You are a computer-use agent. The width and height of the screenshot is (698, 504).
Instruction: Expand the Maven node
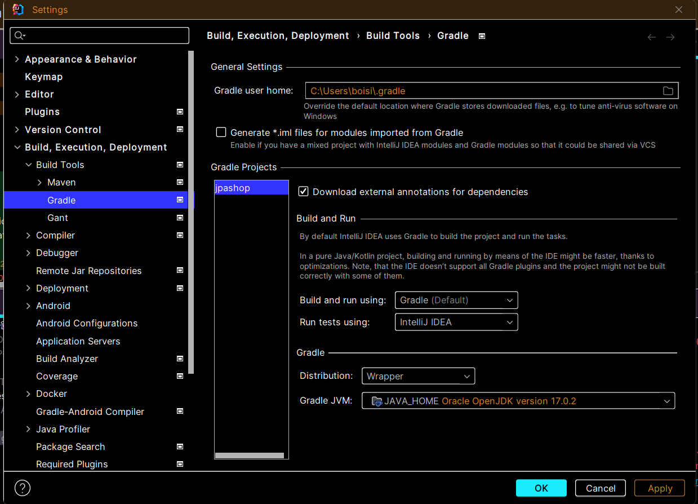tap(39, 183)
